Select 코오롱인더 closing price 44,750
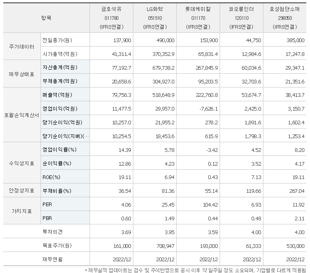 [x=254, y=41]
